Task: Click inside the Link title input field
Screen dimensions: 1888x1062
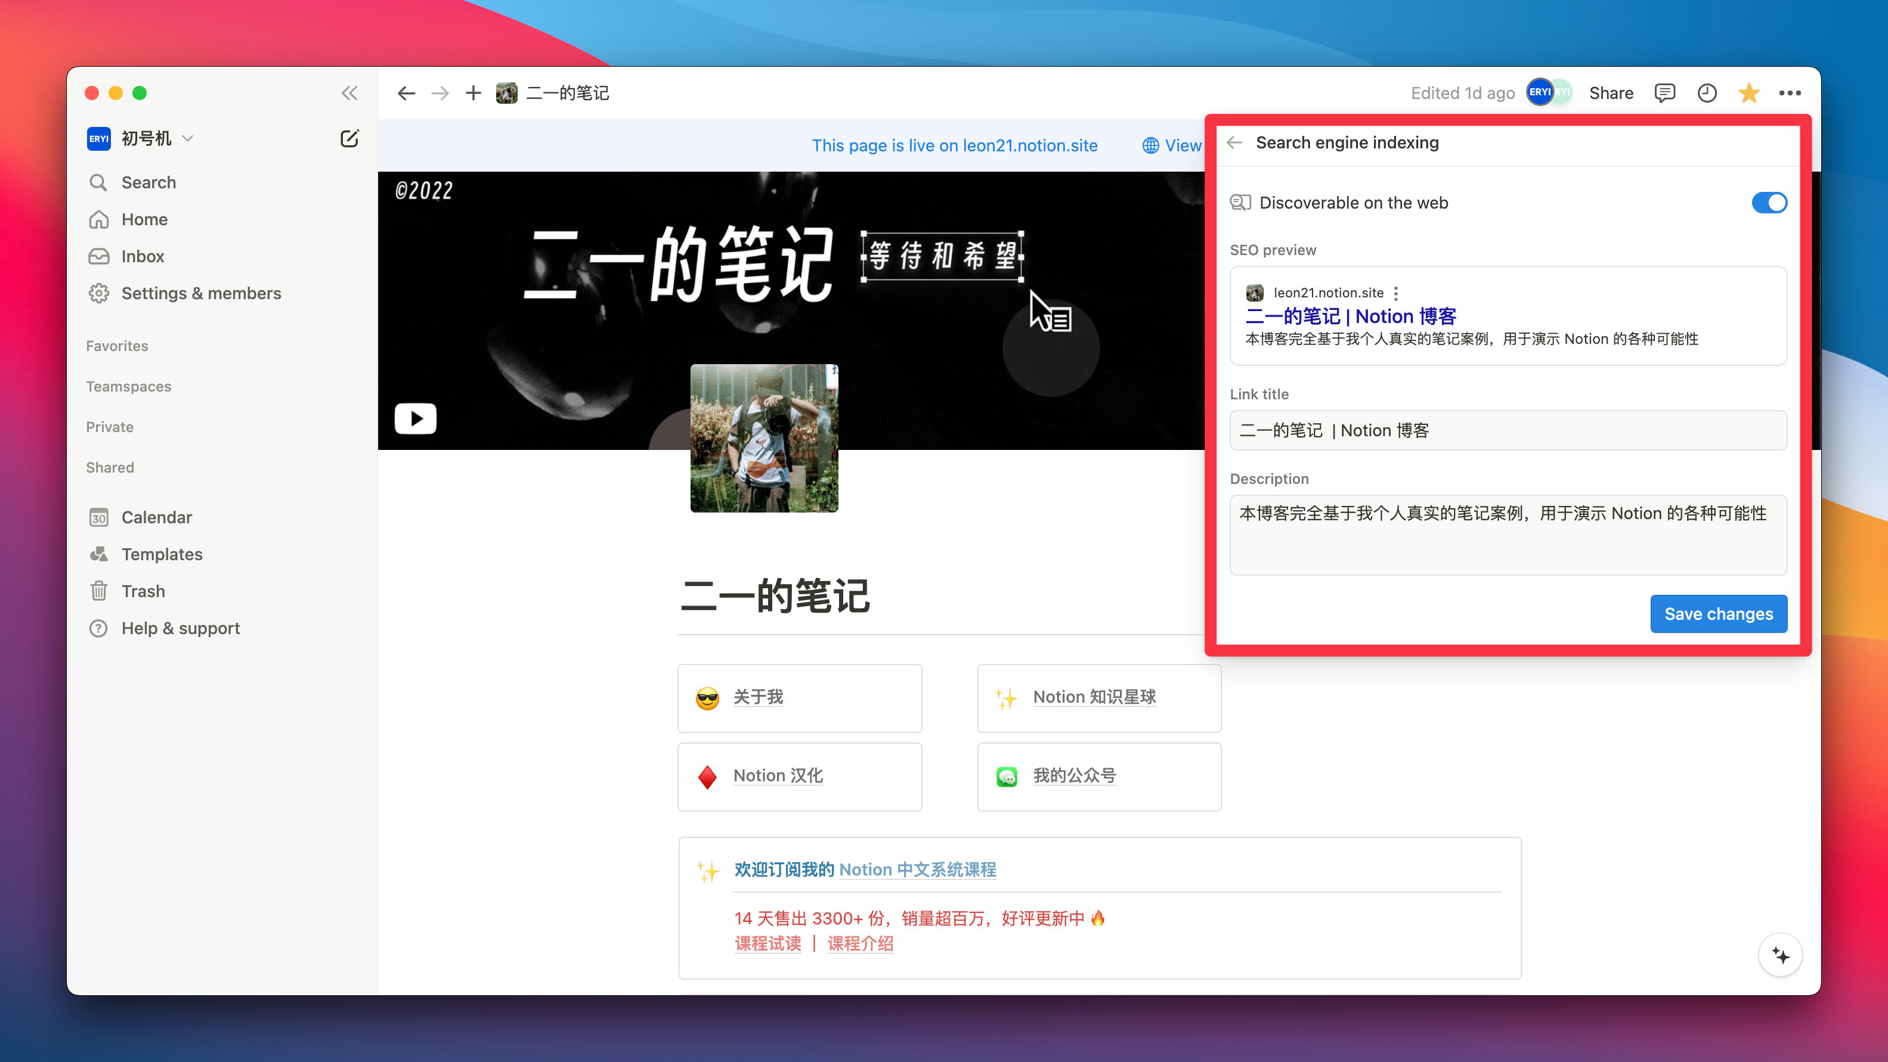Action: [1508, 430]
